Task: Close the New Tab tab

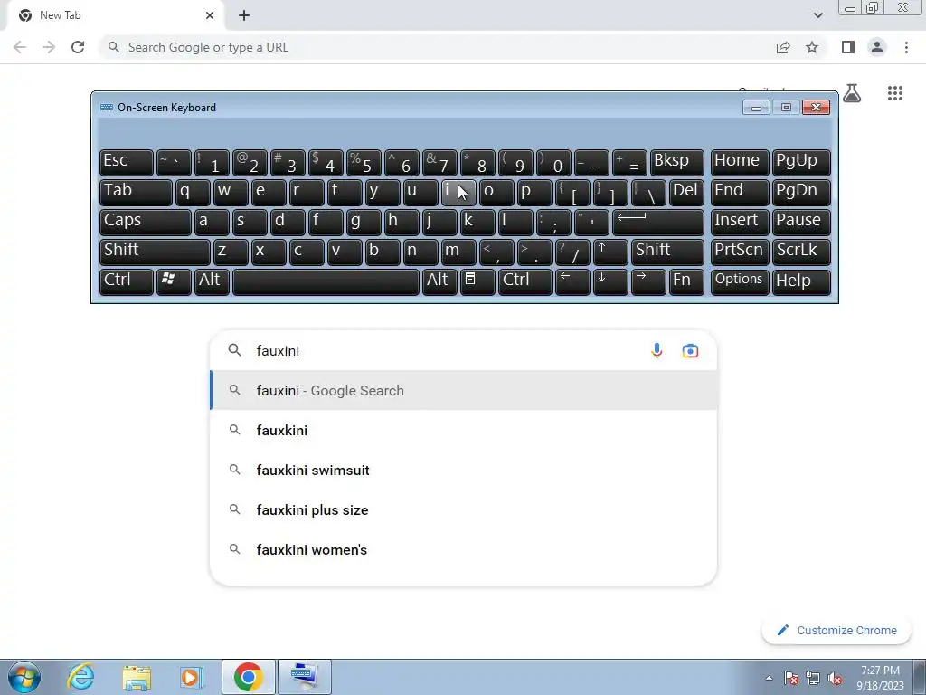Action: click(x=209, y=15)
